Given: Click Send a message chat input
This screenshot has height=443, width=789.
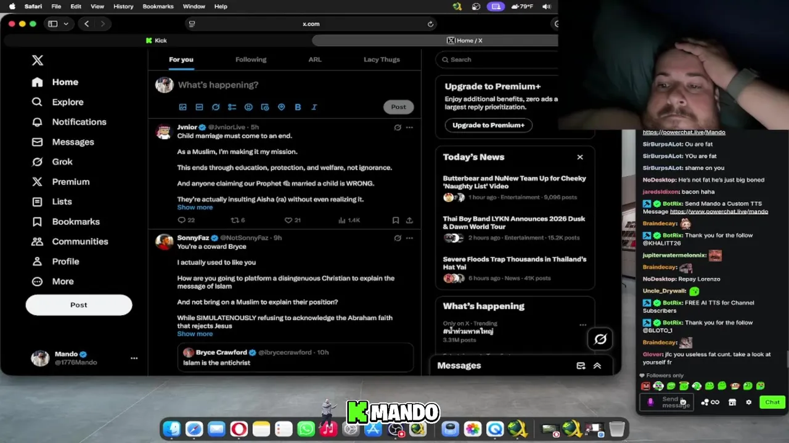Looking at the screenshot, I should click(667, 402).
